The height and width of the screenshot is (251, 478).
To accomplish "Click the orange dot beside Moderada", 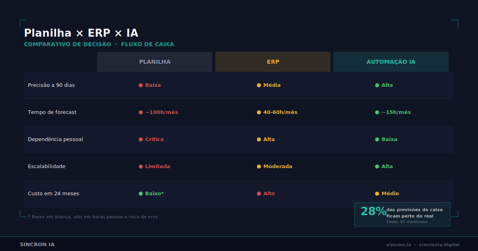I will pos(259,167).
